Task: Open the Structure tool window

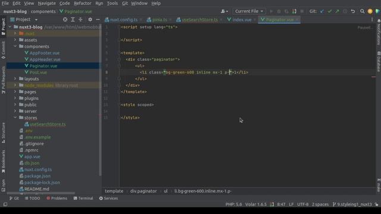Action: (x=3, y=133)
